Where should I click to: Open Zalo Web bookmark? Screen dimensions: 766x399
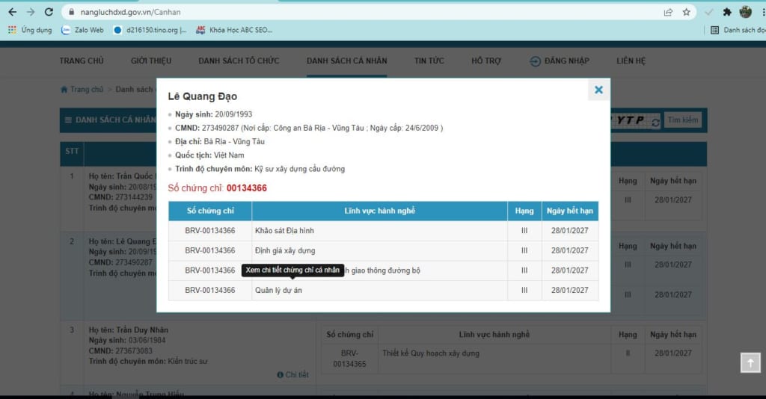click(82, 30)
